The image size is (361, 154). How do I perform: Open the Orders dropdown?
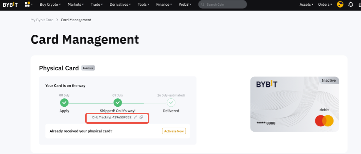(x=325, y=5)
